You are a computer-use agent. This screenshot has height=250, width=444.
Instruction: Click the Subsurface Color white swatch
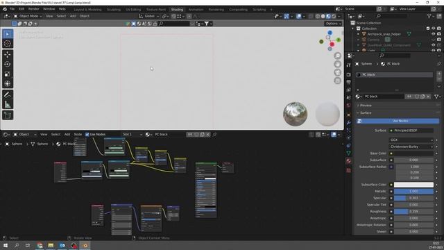(x=413, y=185)
